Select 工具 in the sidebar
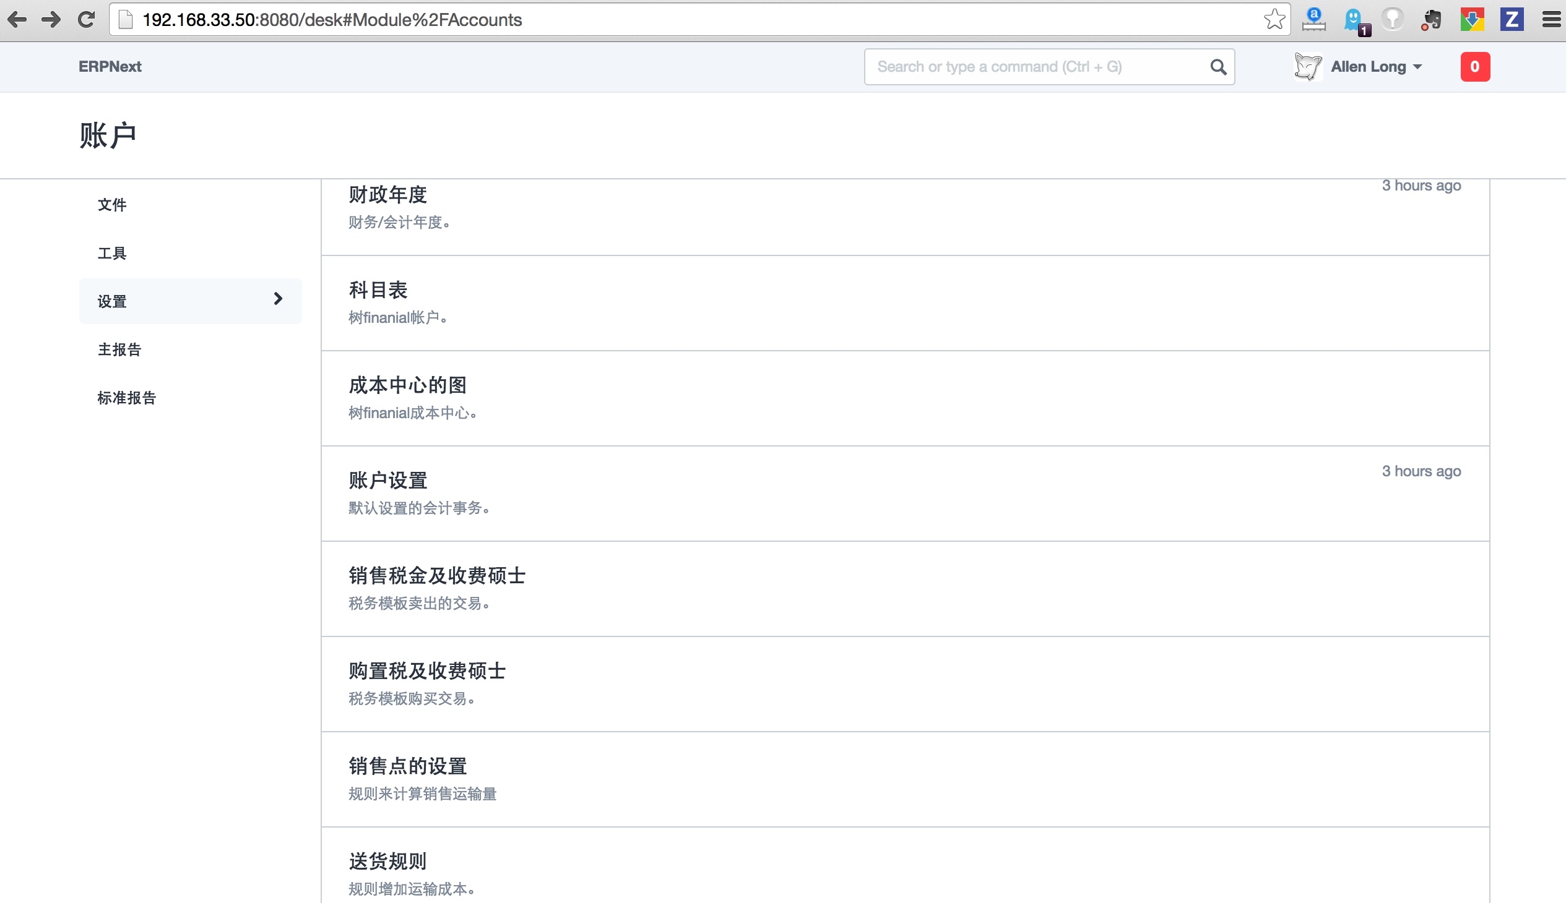1566x903 pixels. tap(113, 253)
